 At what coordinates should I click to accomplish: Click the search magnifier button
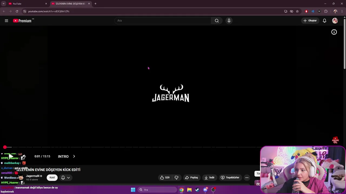coord(217,21)
